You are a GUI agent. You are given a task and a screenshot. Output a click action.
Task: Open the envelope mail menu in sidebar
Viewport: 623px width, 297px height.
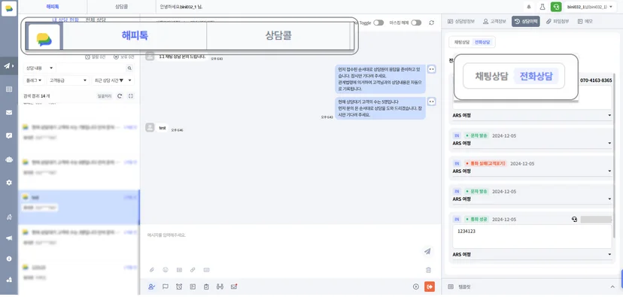coord(9,112)
